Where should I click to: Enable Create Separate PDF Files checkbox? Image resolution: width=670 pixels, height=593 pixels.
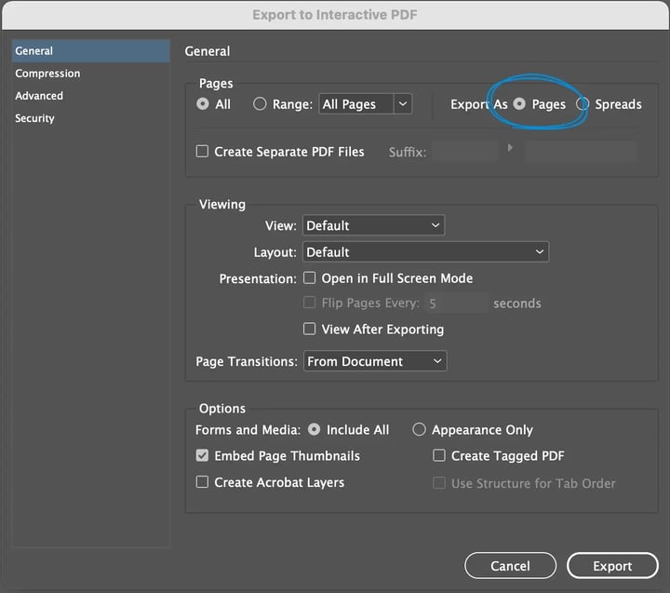pyautogui.click(x=202, y=152)
